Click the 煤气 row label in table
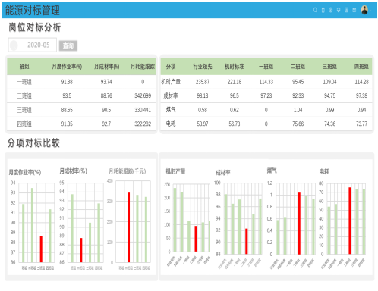The image size is (378, 291). click(171, 110)
